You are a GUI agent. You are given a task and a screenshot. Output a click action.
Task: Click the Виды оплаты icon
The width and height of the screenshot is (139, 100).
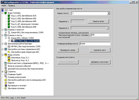click(x=6, y=55)
